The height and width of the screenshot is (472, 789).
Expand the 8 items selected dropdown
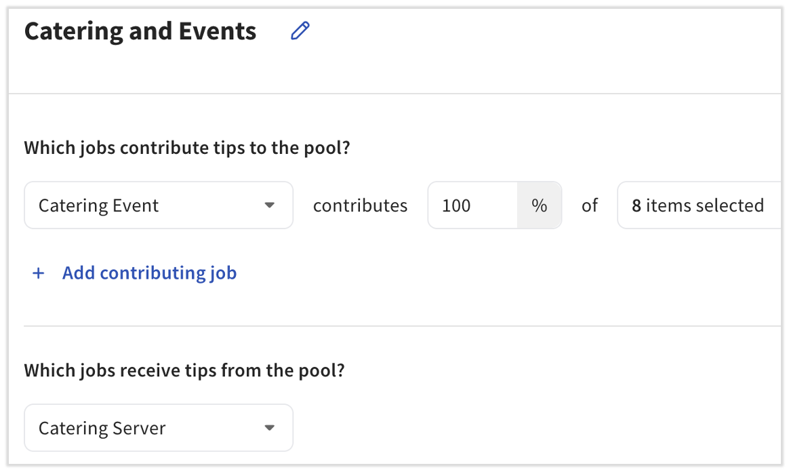click(x=700, y=205)
